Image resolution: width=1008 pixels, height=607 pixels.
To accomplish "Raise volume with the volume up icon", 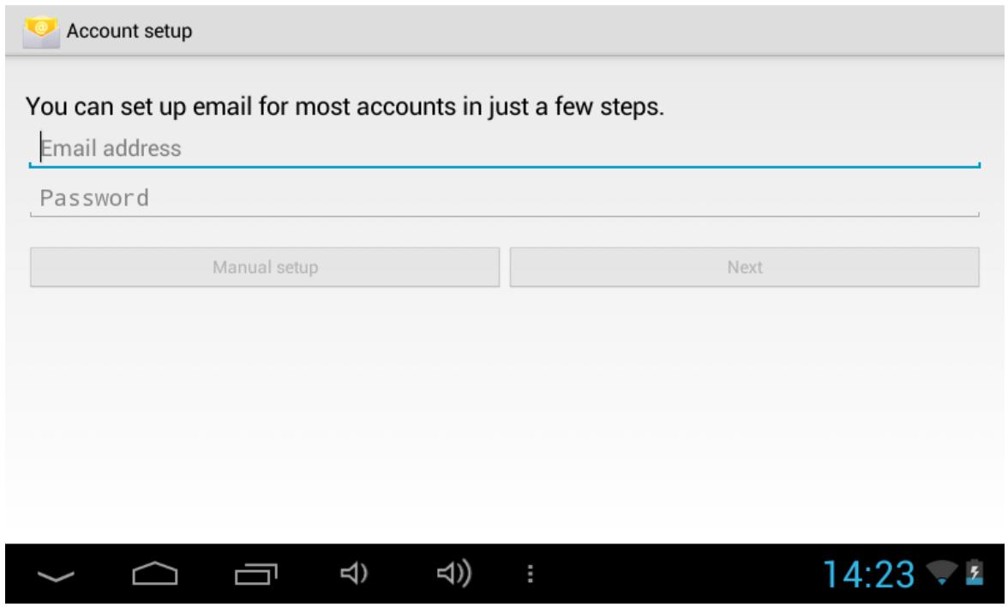I will (x=454, y=573).
